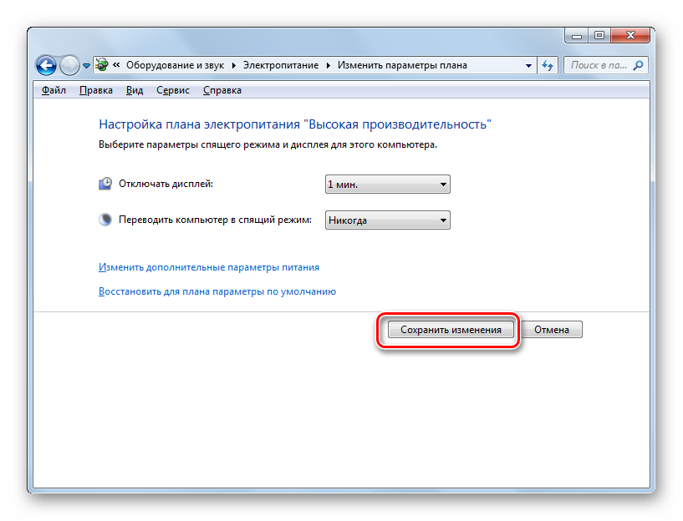
Task: Expand the arrow after Оборудование и звук breadcrumb
Action: coord(235,65)
